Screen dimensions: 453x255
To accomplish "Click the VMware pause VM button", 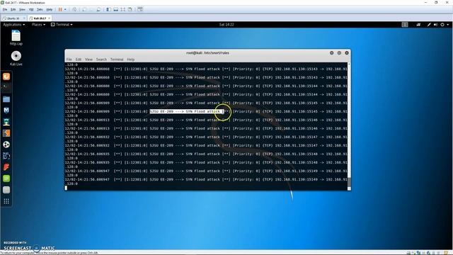I will coord(60,9).
